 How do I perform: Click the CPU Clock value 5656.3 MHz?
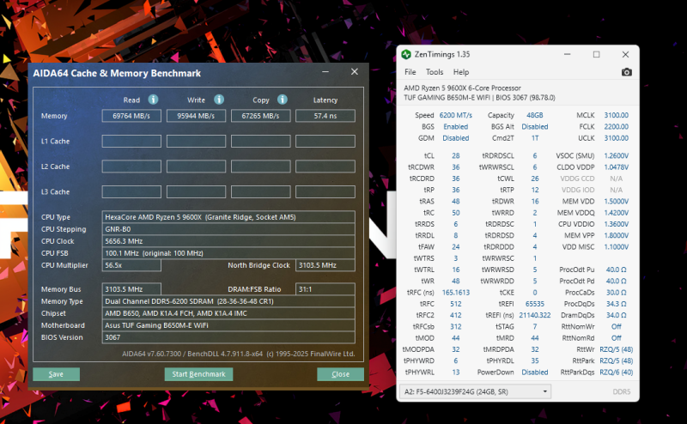pyautogui.click(x=228, y=241)
